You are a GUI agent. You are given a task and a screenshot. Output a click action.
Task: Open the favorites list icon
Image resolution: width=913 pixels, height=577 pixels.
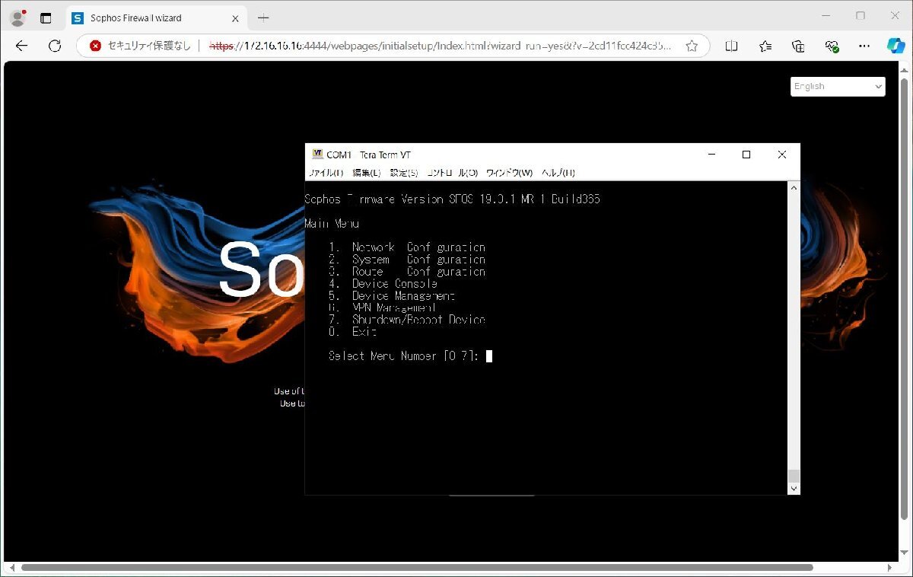pos(765,46)
